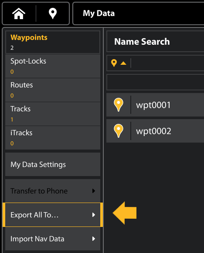
Task: Click the waypoint icon next to wpt0002
Action: 119,131
